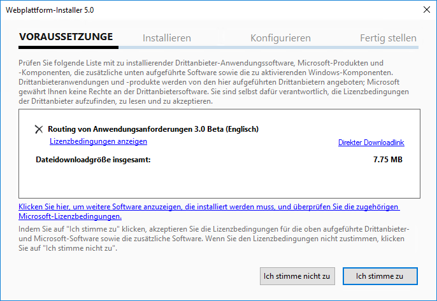Select the Konfigurieren step tab
Viewport: 437px width, 301px height.
tap(280, 38)
